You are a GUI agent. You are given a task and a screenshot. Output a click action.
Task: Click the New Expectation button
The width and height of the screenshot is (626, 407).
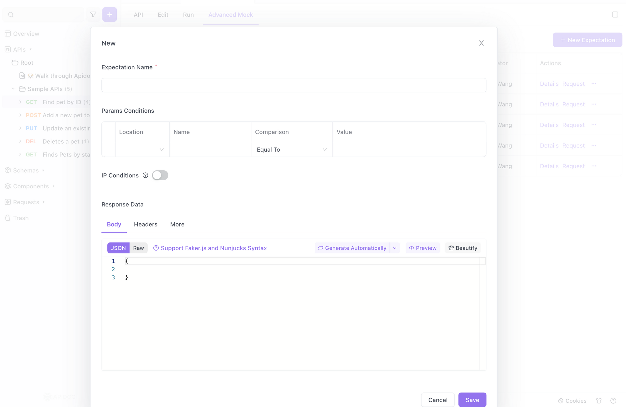tap(587, 40)
